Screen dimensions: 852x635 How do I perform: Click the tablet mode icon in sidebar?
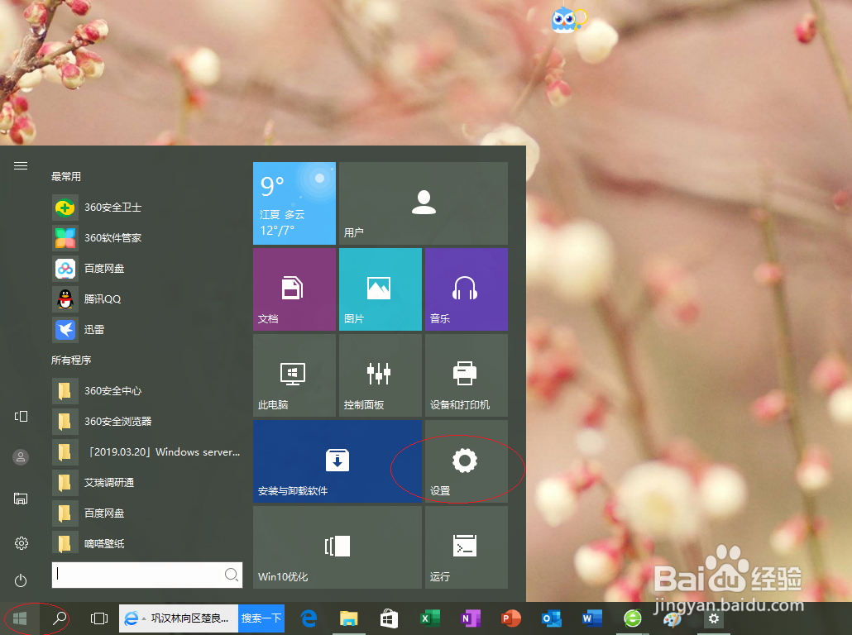point(21,416)
